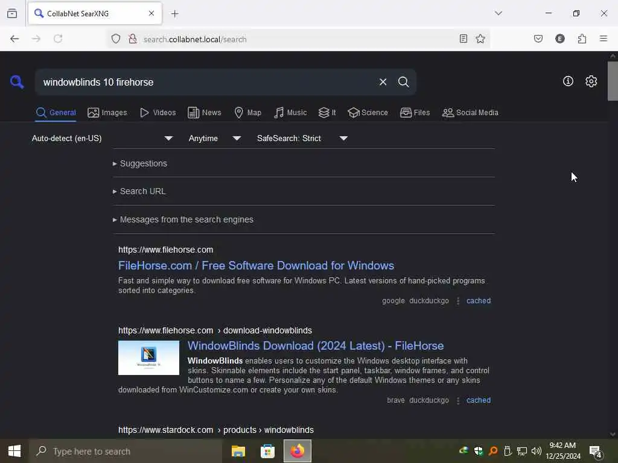The width and height of the screenshot is (618, 463).
Task: Open Firefox application menu
Action: (x=604, y=39)
